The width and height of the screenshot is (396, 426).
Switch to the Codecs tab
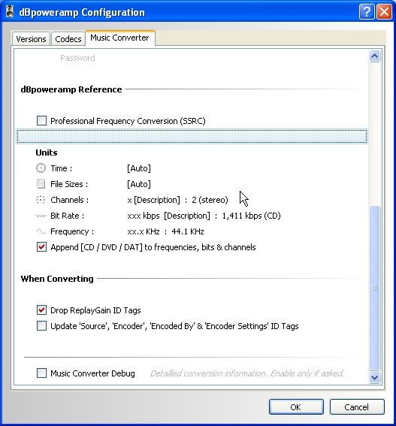tap(68, 39)
